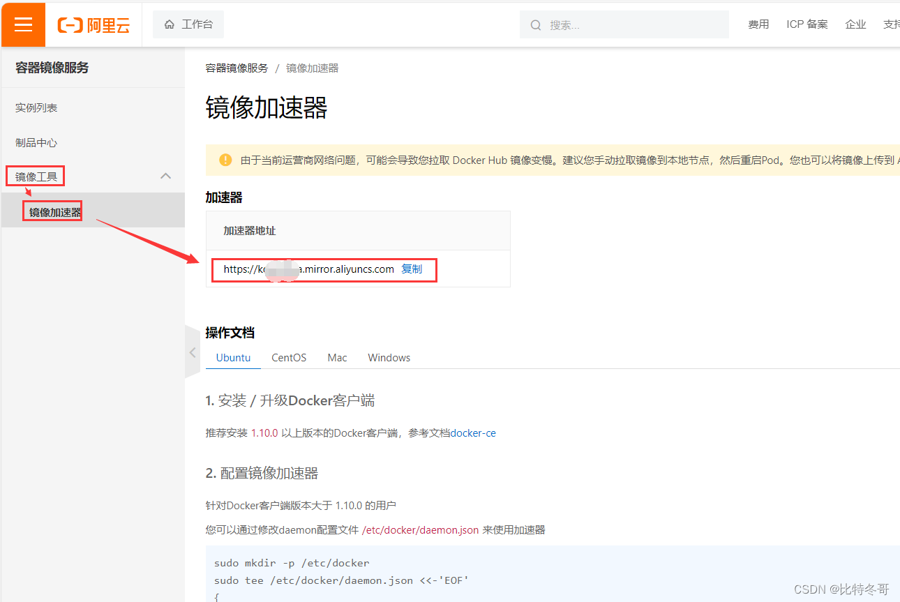The width and height of the screenshot is (900, 602).
Task: Click the sudo mkdir -p /etc/docker line
Action: coord(292,563)
